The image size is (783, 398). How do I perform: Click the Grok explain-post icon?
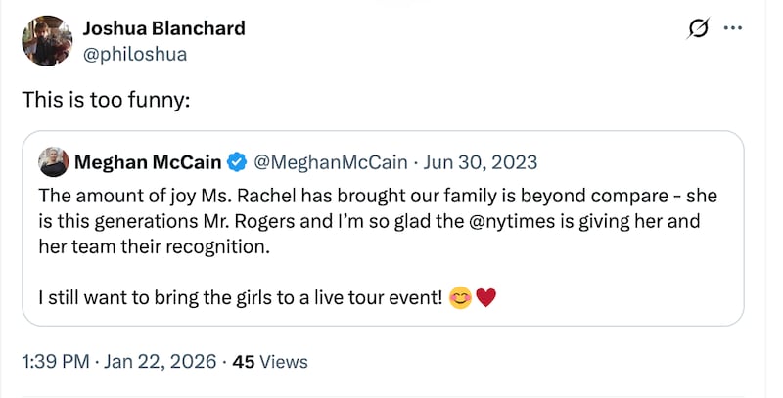pyautogui.click(x=699, y=30)
